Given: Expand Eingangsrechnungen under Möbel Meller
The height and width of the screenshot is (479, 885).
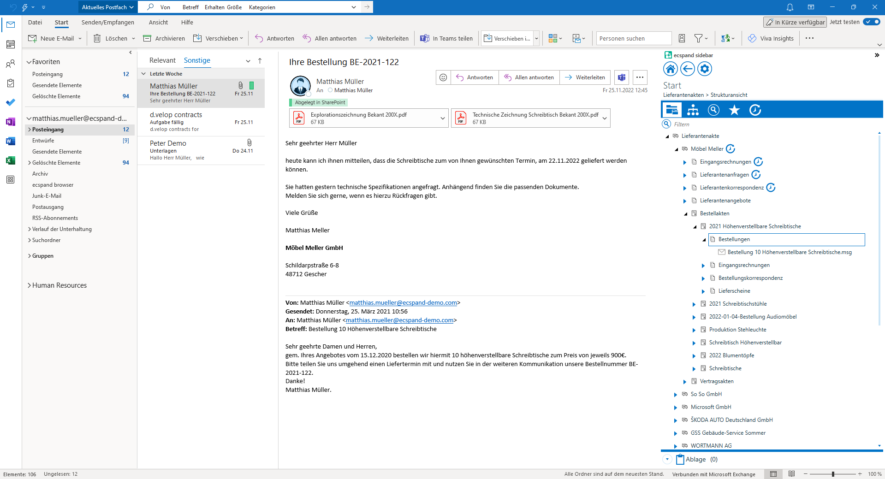Looking at the screenshot, I should [x=685, y=162].
